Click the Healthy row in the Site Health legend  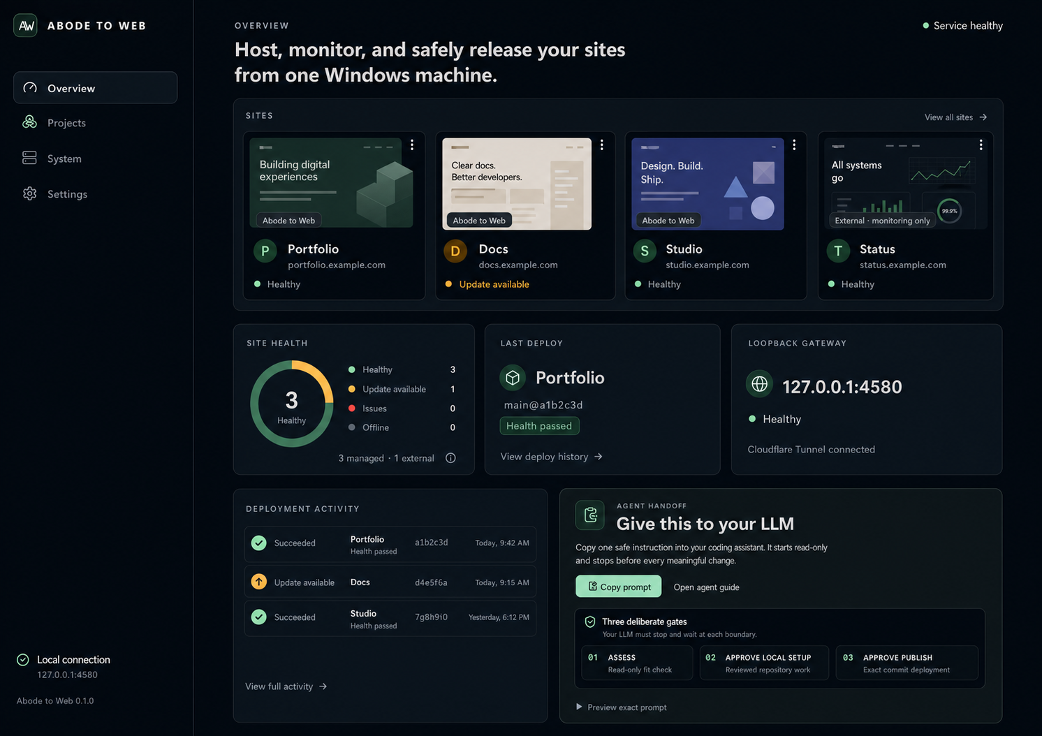402,369
